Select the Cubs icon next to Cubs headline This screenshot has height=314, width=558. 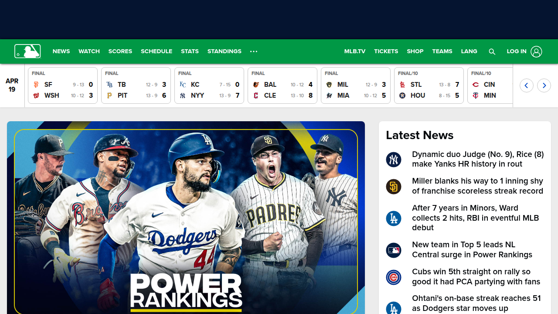394,277
